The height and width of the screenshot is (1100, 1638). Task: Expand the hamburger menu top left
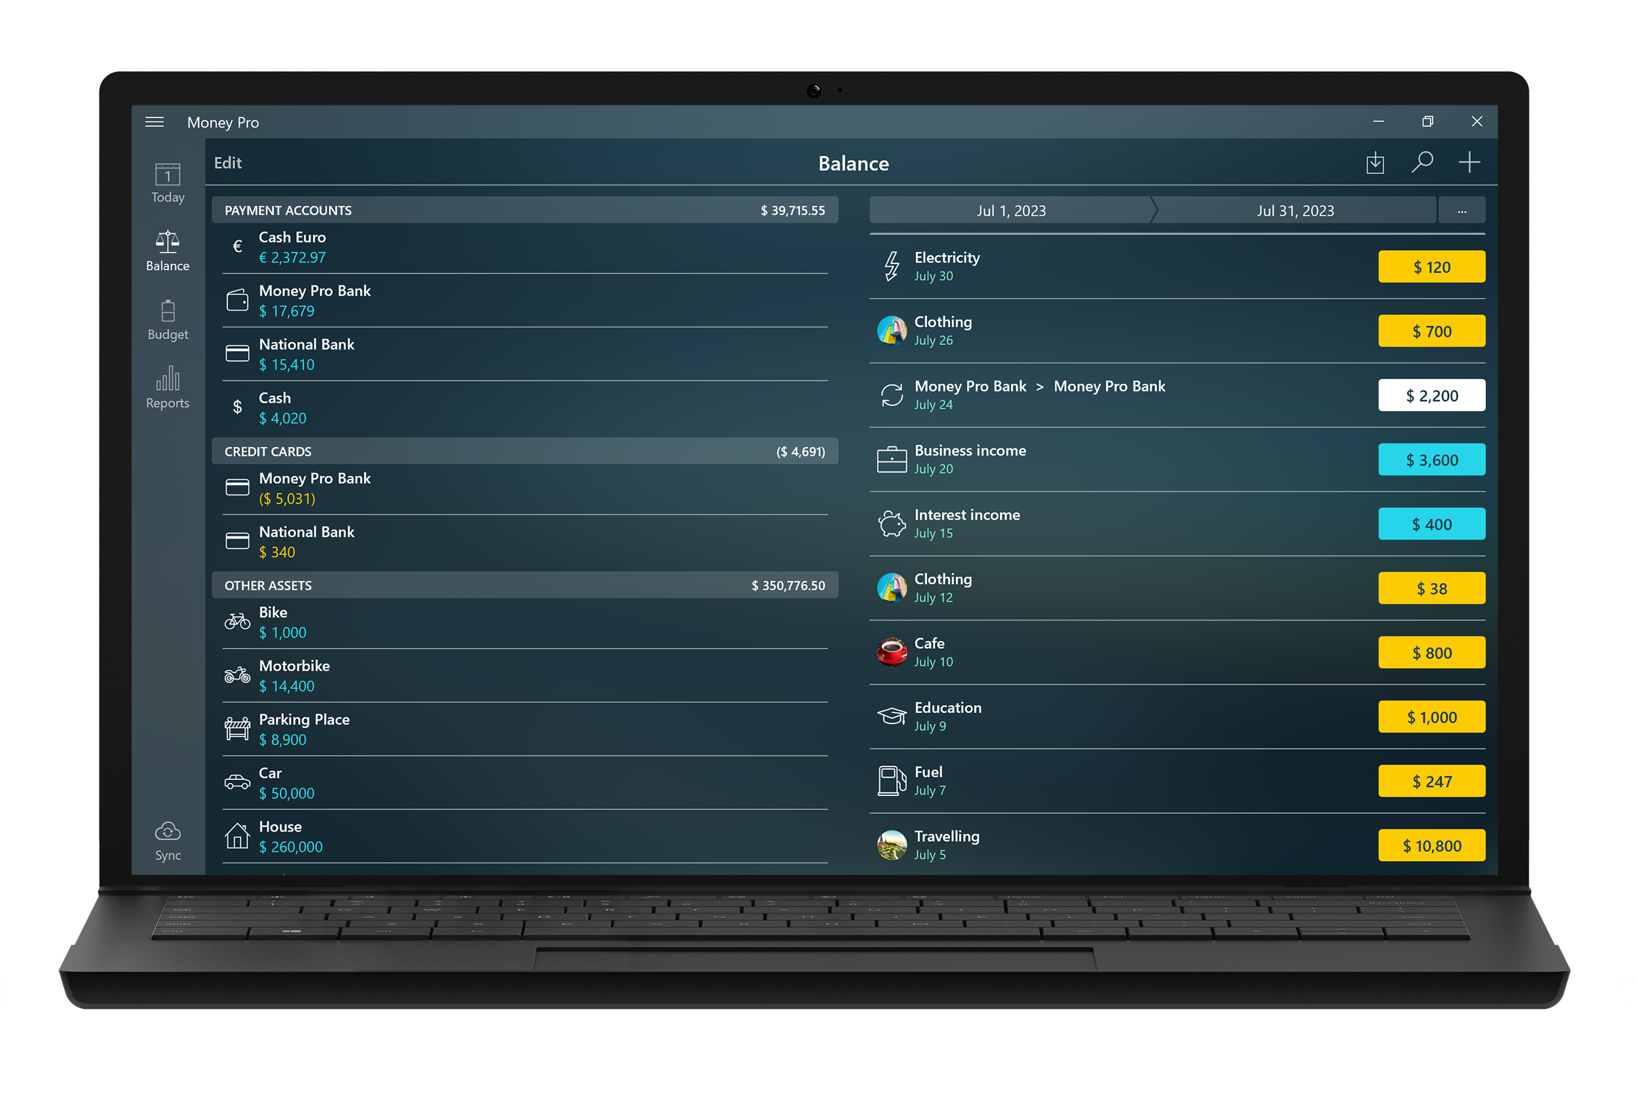154,120
